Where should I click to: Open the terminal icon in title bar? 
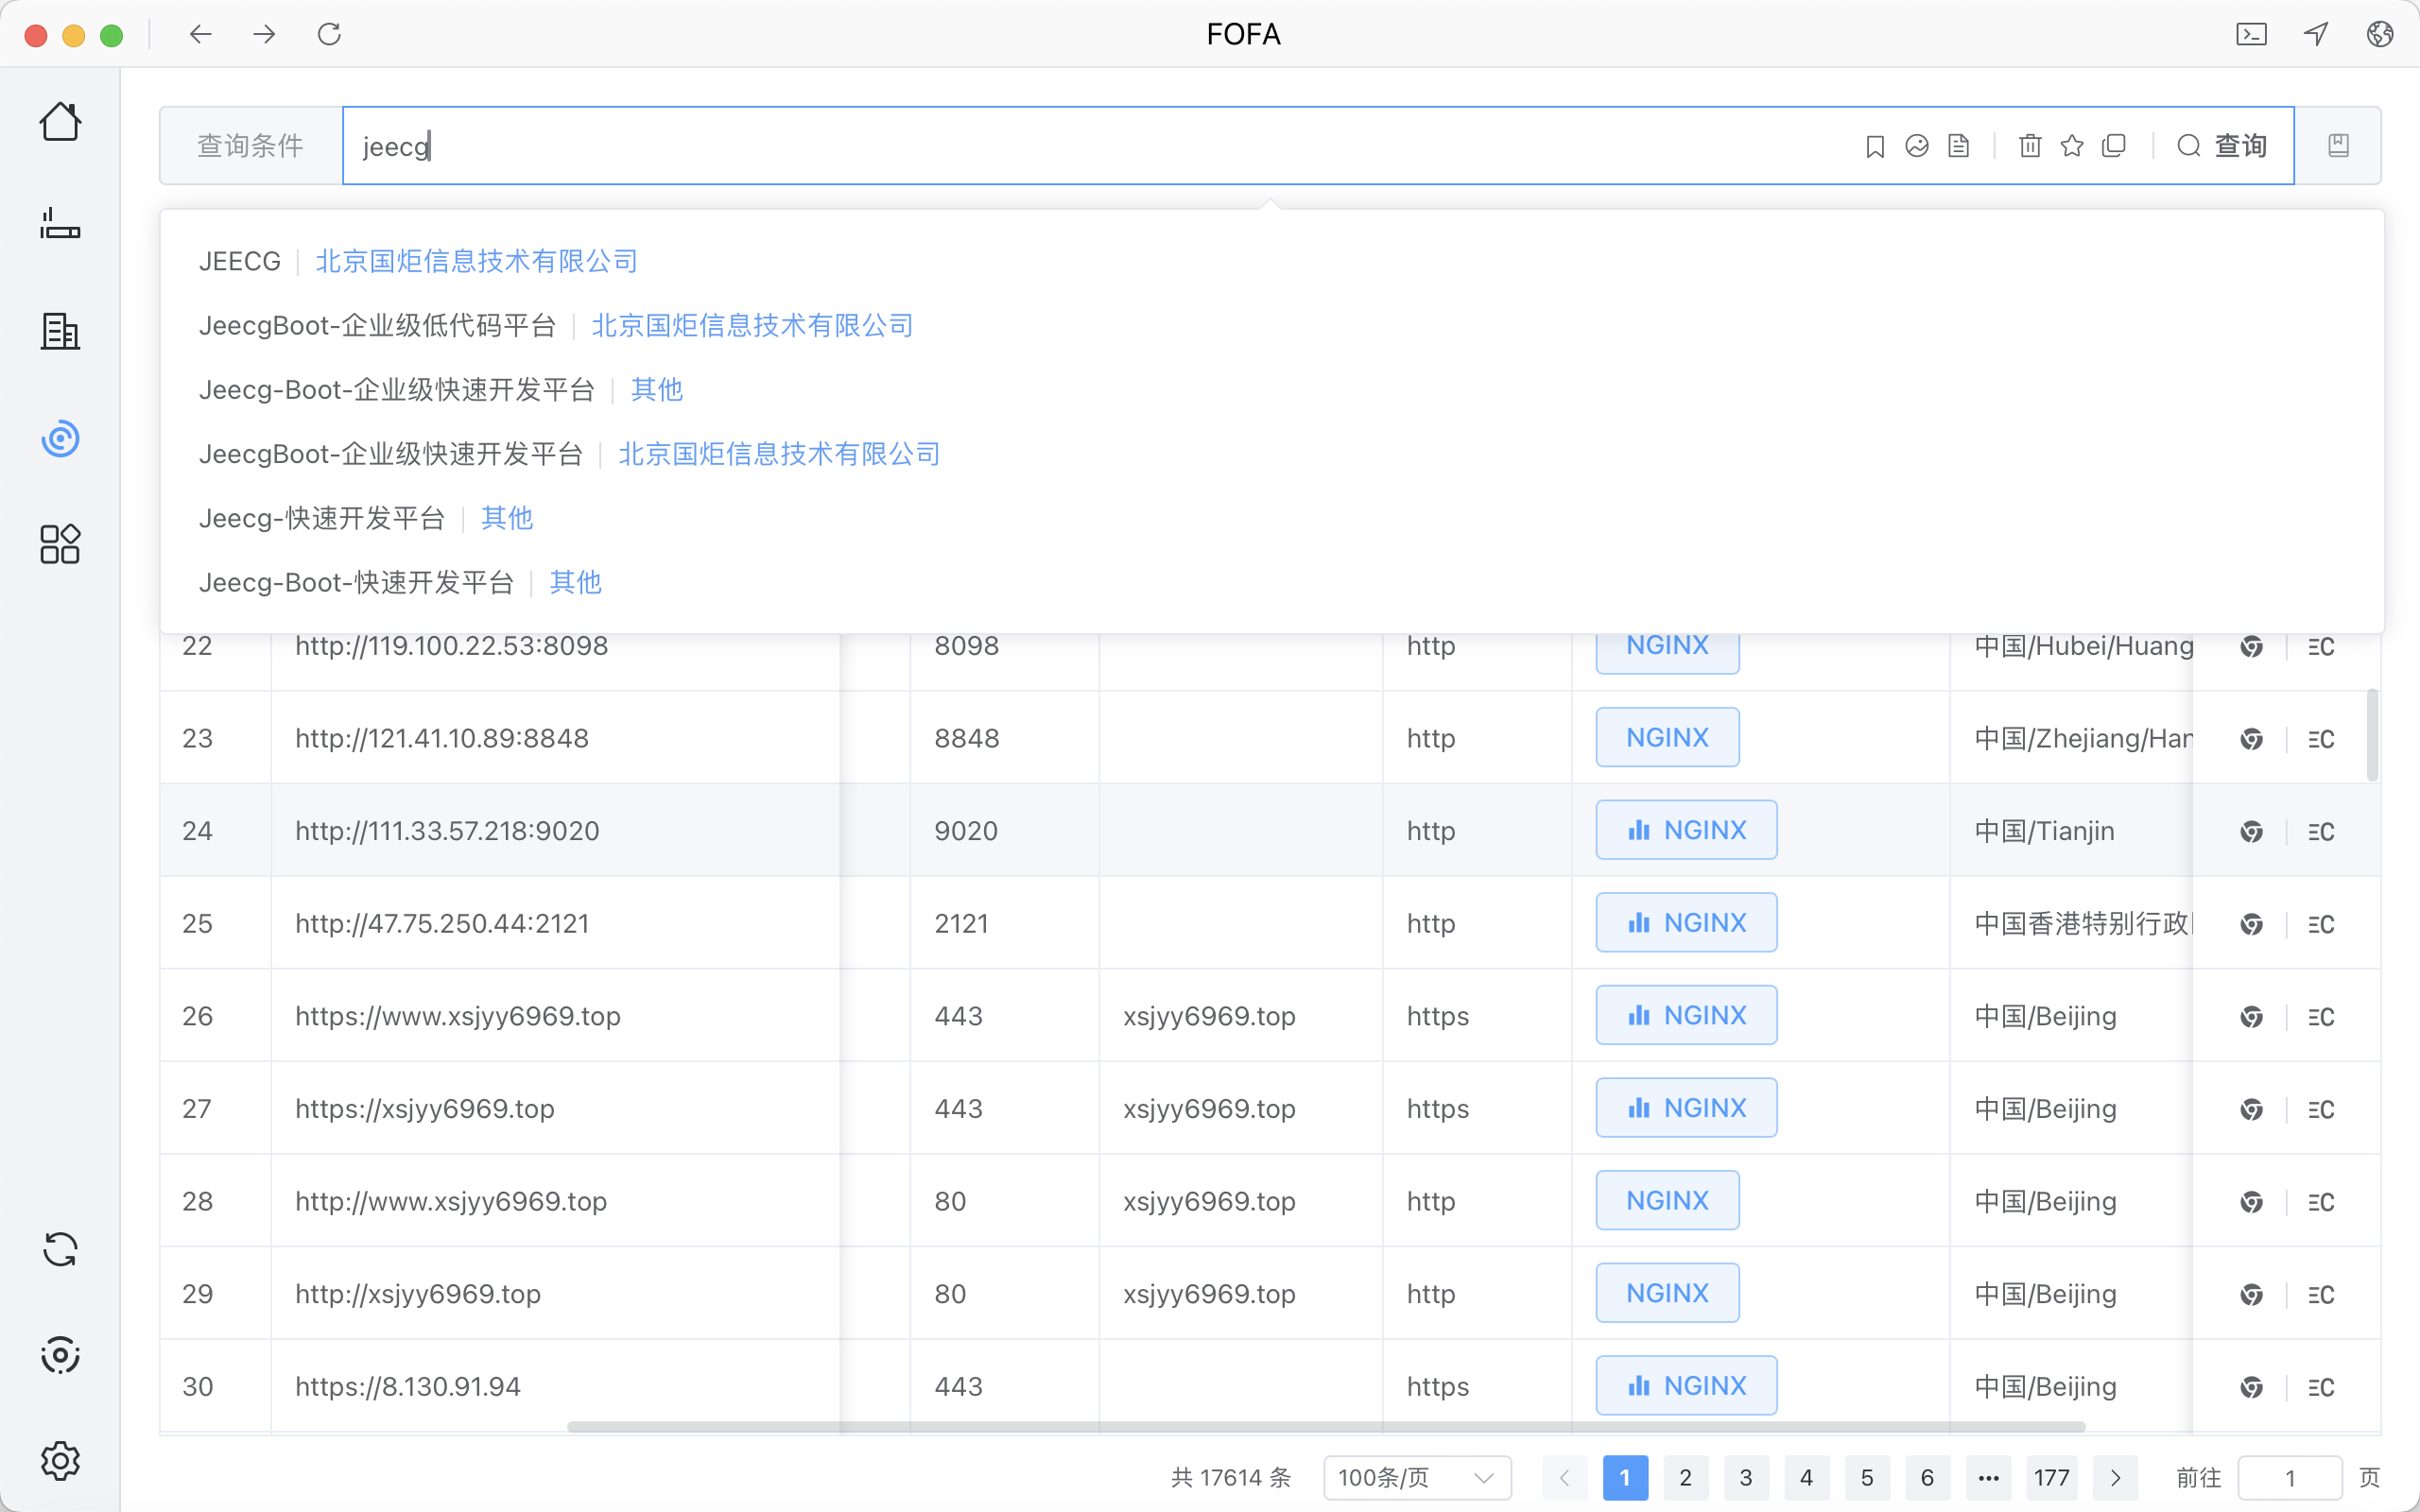click(x=2251, y=34)
